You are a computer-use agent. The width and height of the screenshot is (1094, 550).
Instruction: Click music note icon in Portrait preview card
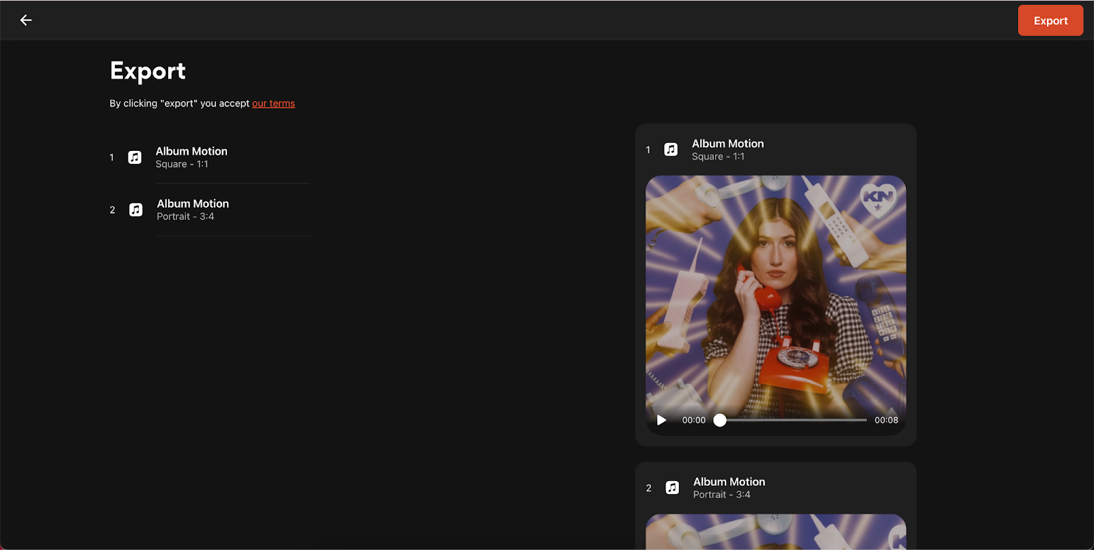pos(672,487)
